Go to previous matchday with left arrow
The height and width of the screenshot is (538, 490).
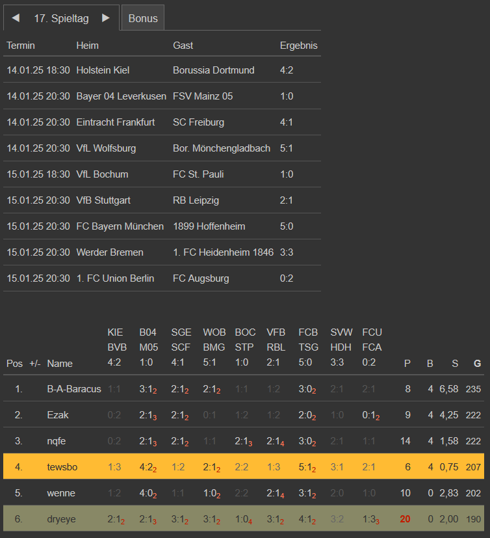16,18
